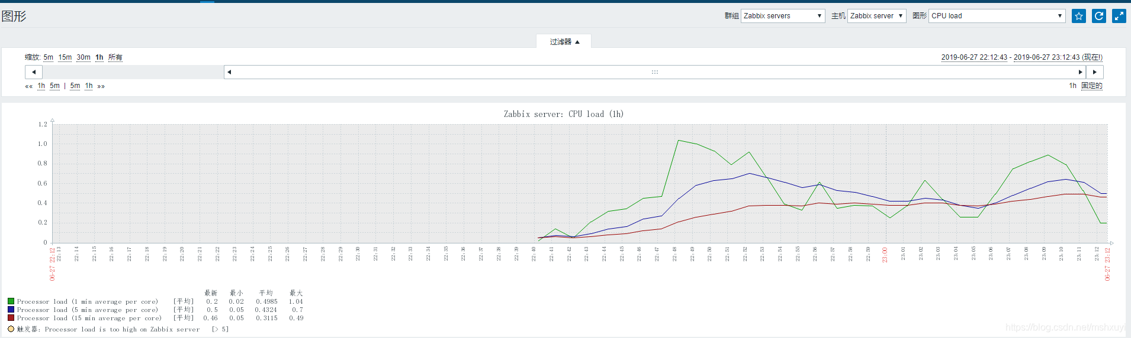Set zoom to 15m
This screenshot has height=338, width=1131.
(x=65, y=57)
